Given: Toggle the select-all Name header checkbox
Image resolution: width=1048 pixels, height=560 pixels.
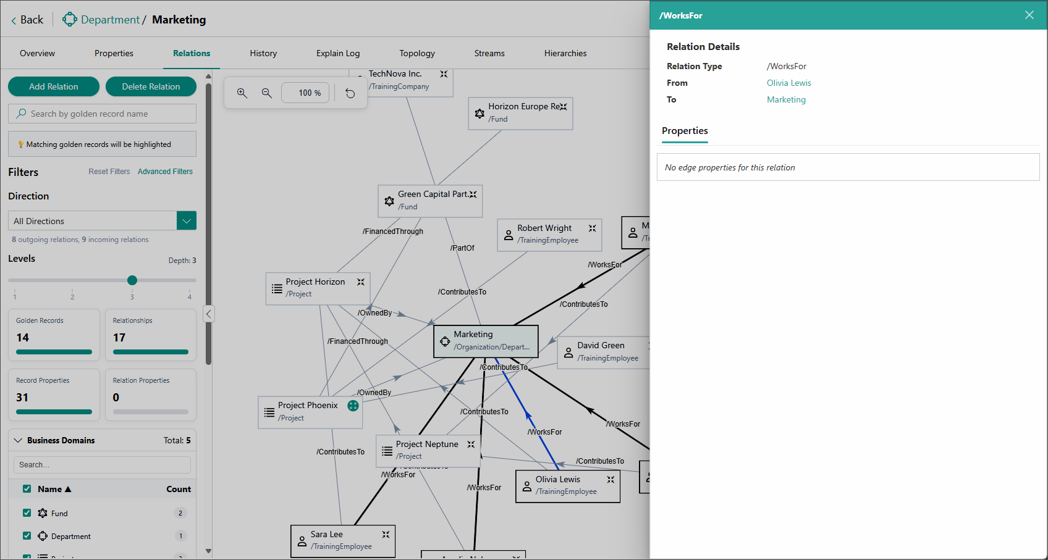Looking at the screenshot, I should coord(27,489).
